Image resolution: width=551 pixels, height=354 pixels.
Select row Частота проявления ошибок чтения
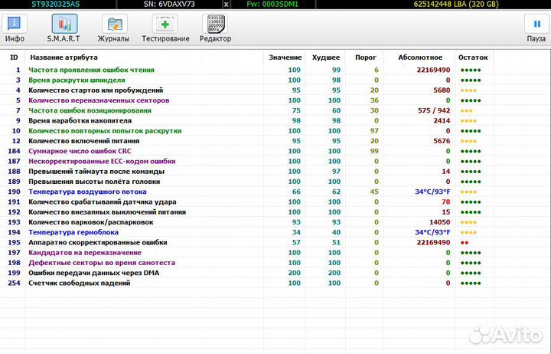246,70
